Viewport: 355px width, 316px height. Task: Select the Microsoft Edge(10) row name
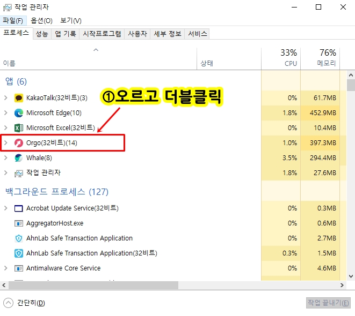point(54,113)
